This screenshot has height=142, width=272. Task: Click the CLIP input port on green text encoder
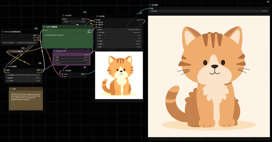coord(43,30)
